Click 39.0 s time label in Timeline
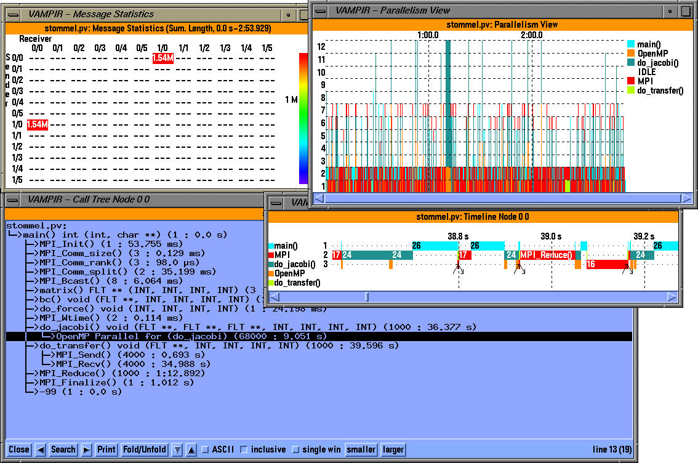698x463 pixels. click(551, 236)
